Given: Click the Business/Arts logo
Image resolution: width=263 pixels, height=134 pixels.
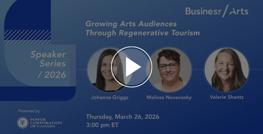Looking at the screenshot, I should [x=216, y=11].
